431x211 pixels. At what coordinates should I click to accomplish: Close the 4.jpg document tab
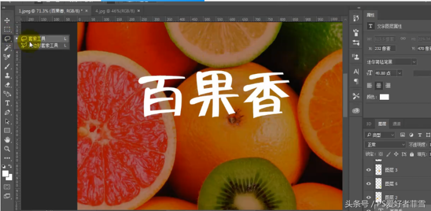click(x=138, y=11)
